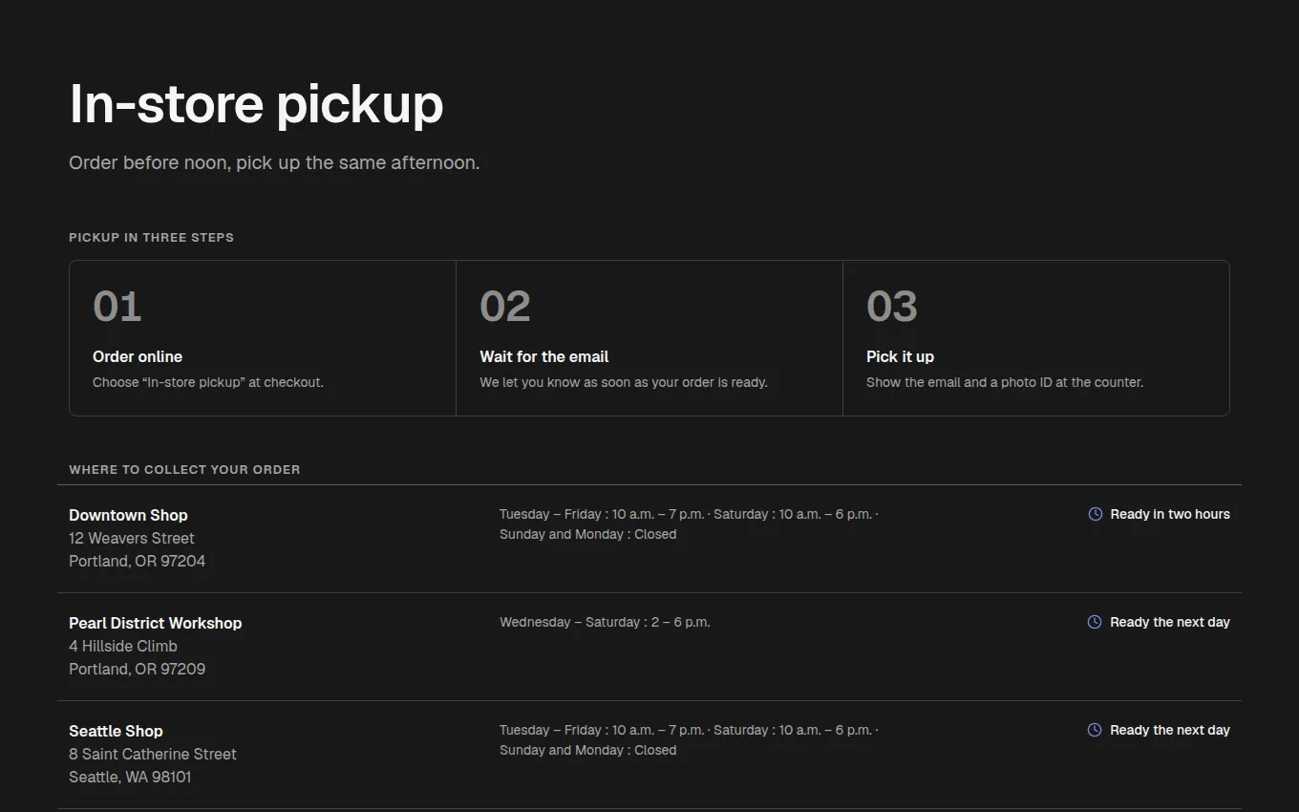Click "Sunday and Monday : Closed" in Downtown Shop row

[x=587, y=534]
